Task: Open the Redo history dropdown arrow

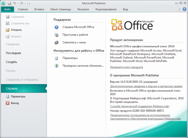Action: pyautogui.click(x=25, y=3)
